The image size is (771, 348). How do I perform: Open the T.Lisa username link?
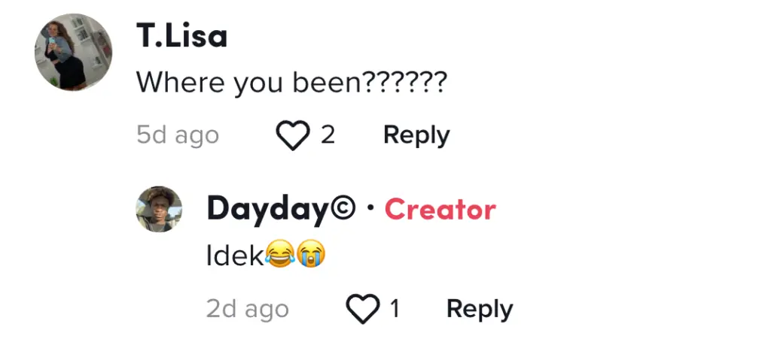181,36
